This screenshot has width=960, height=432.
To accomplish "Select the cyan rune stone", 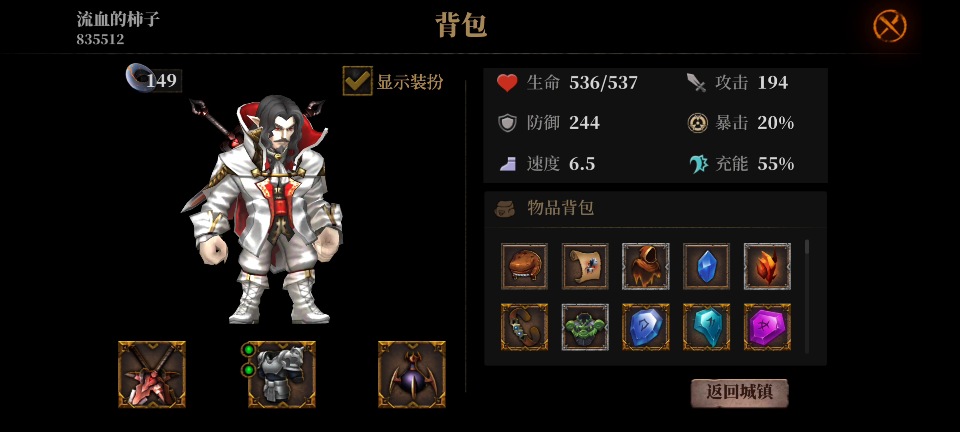I will pos(706,327).
